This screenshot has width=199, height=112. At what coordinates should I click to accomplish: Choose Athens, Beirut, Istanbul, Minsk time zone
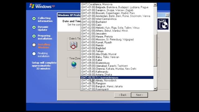click(117, 30)
